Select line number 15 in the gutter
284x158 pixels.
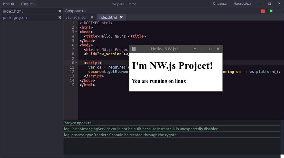(x=72, y=85)
